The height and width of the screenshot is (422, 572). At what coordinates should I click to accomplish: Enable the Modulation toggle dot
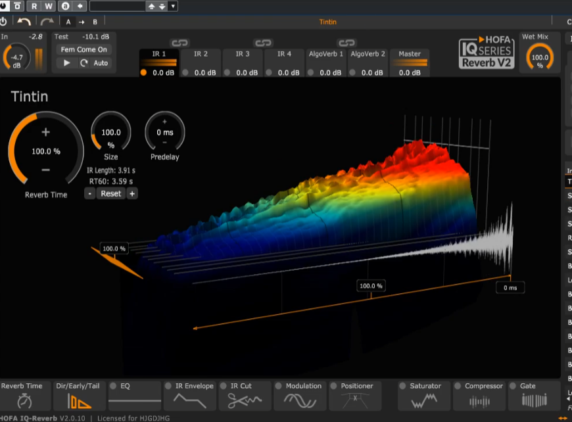coord(278,386)
